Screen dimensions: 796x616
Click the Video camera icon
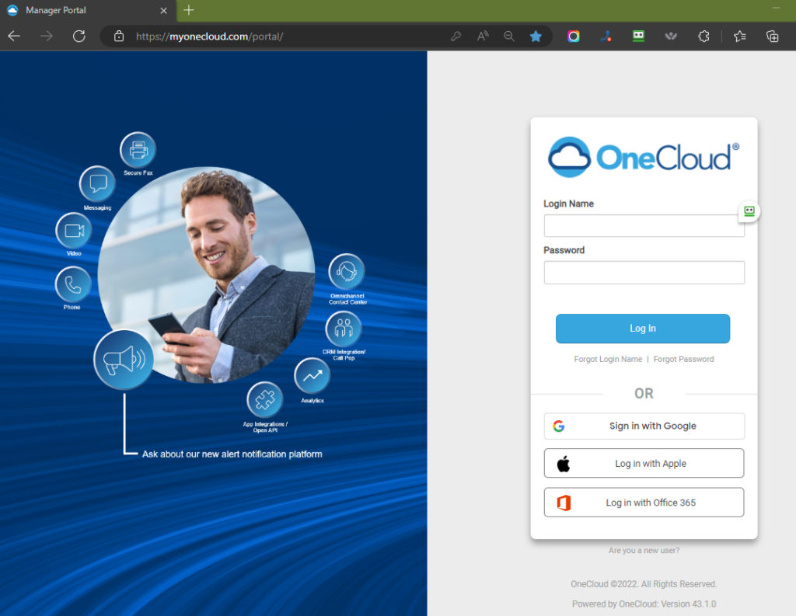(74, 231)
